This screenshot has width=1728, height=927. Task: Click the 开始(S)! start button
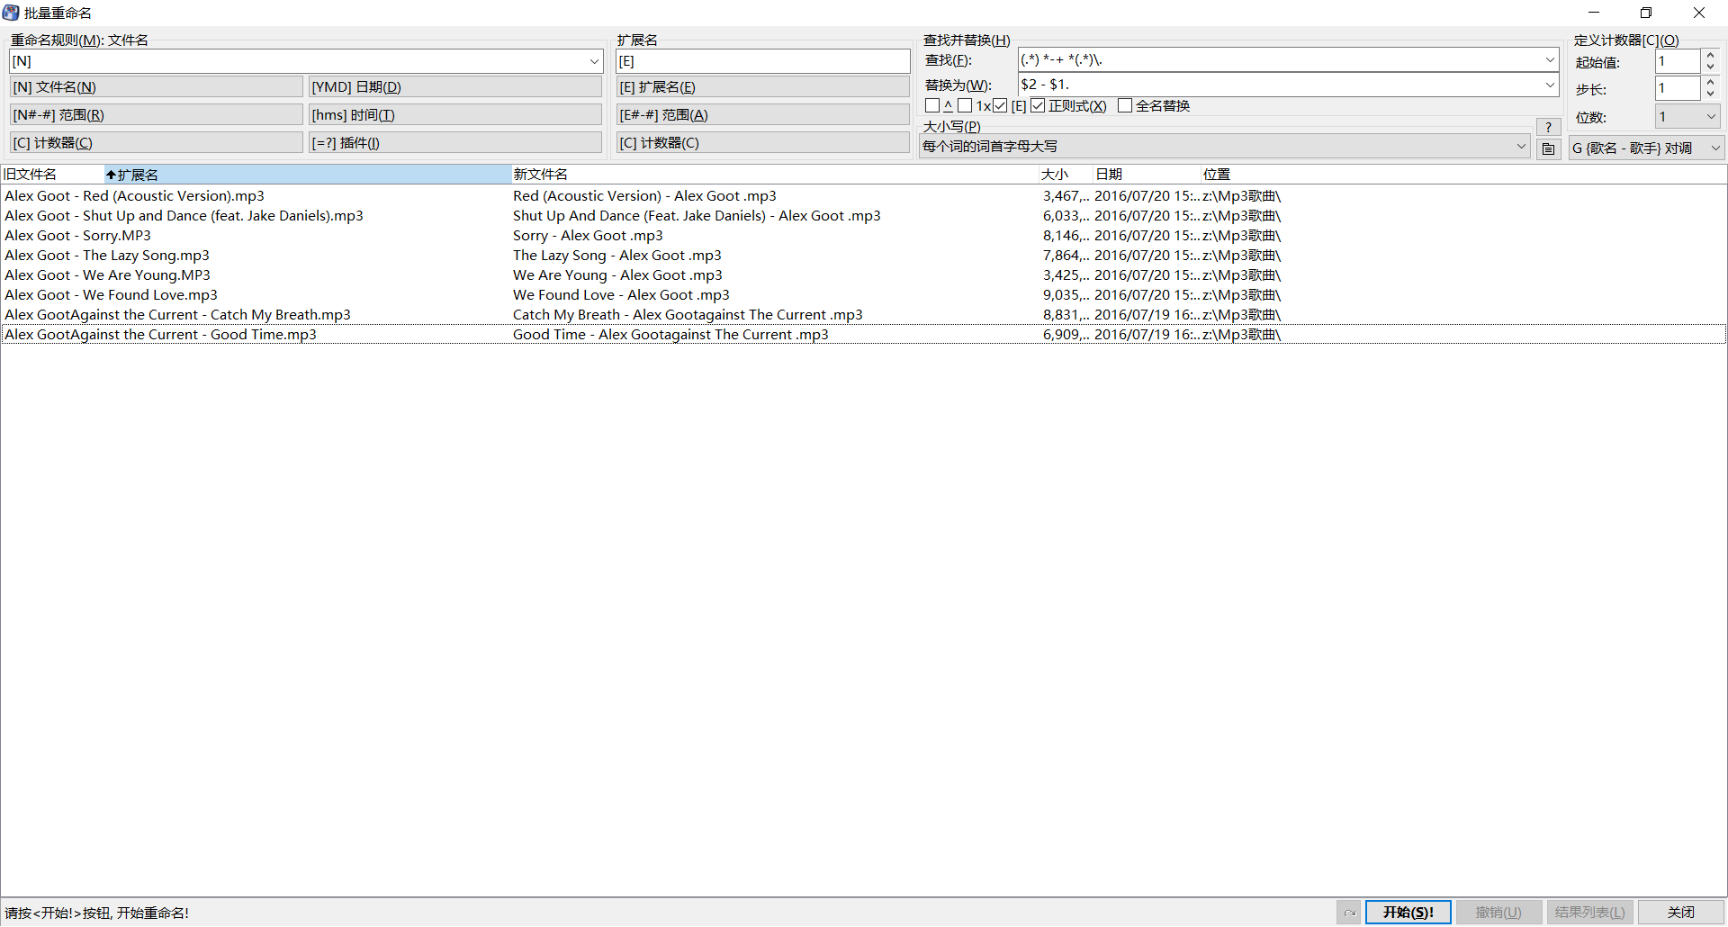coord(1408,913)
